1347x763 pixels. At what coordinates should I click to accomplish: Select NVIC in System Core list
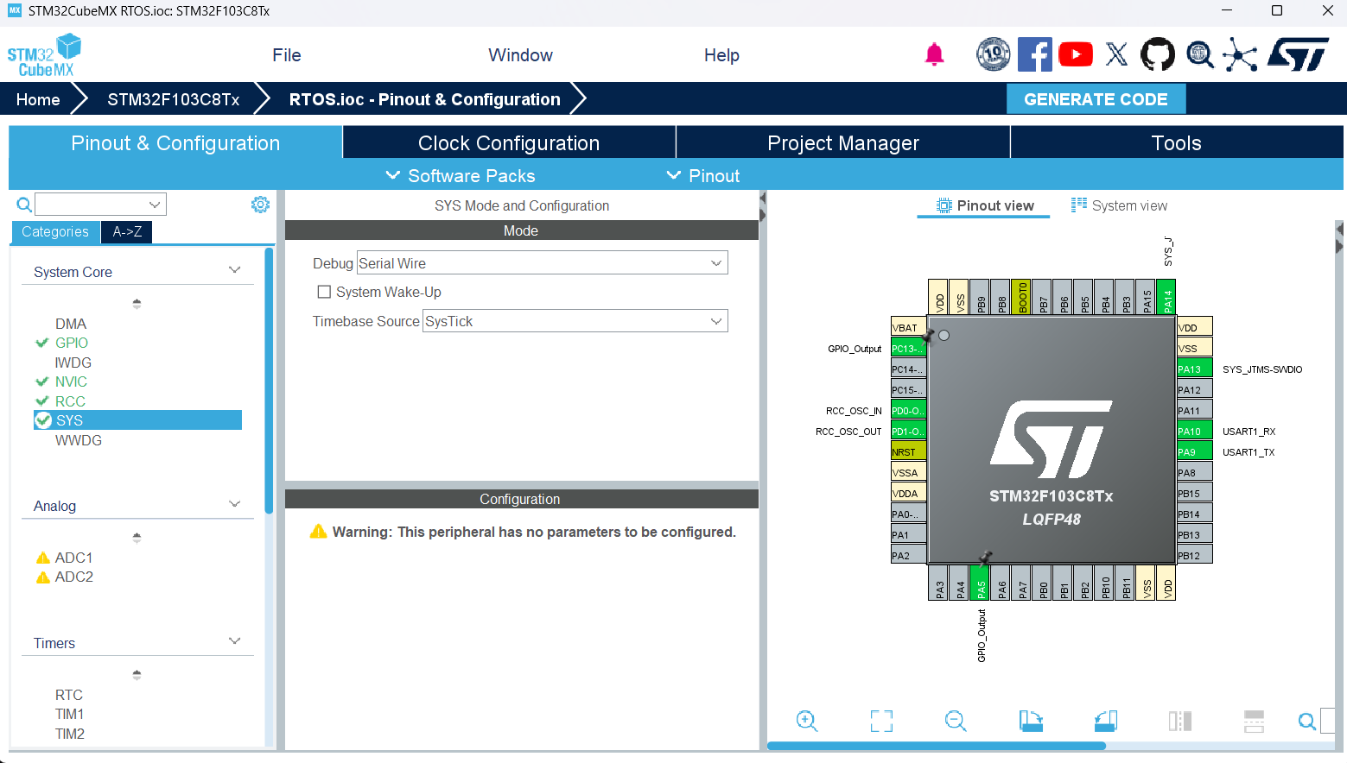pyautogui.click(x=71, y=381)
